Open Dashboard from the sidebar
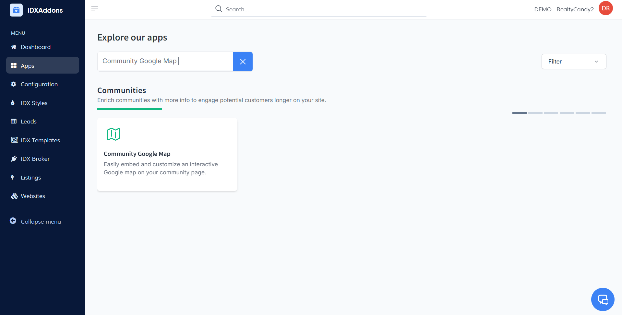Image resolution: width=622 pixels, height=315 pixels. pyautogui.click(x=36, y=47)
